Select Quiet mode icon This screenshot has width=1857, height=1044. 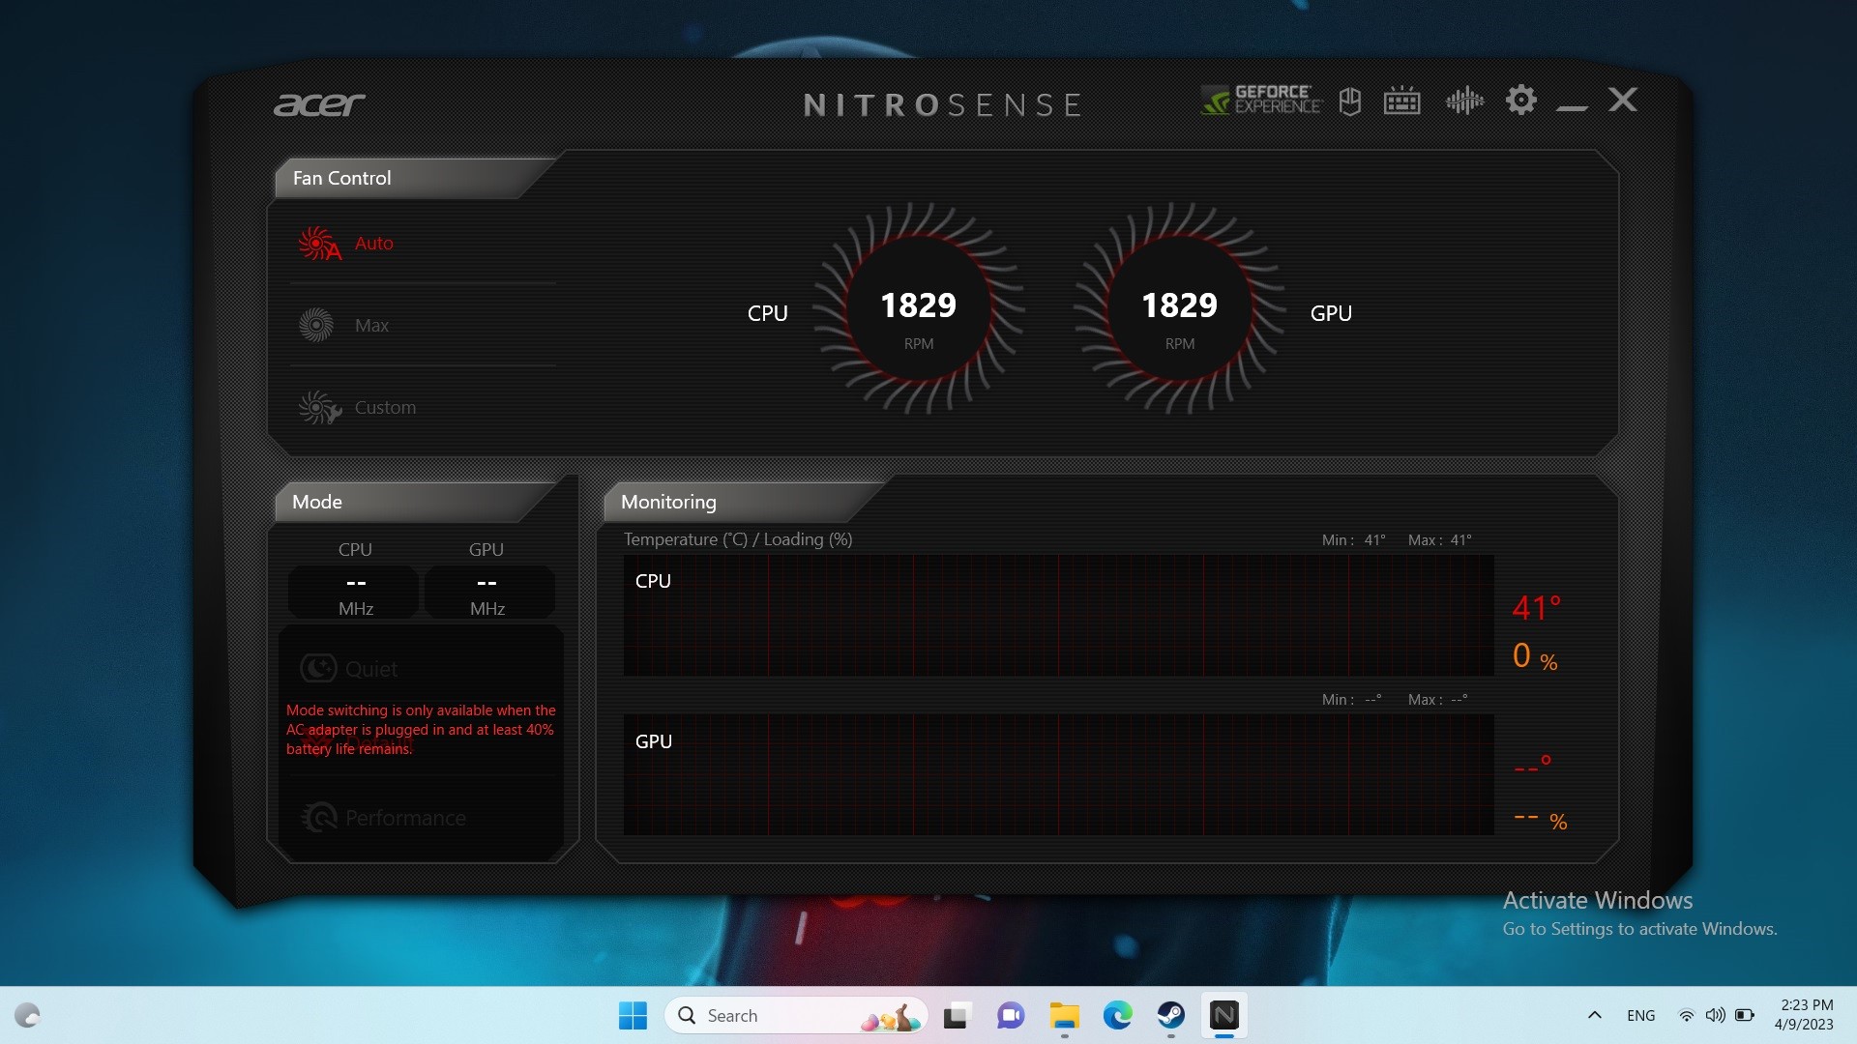[x=318, y=668]
